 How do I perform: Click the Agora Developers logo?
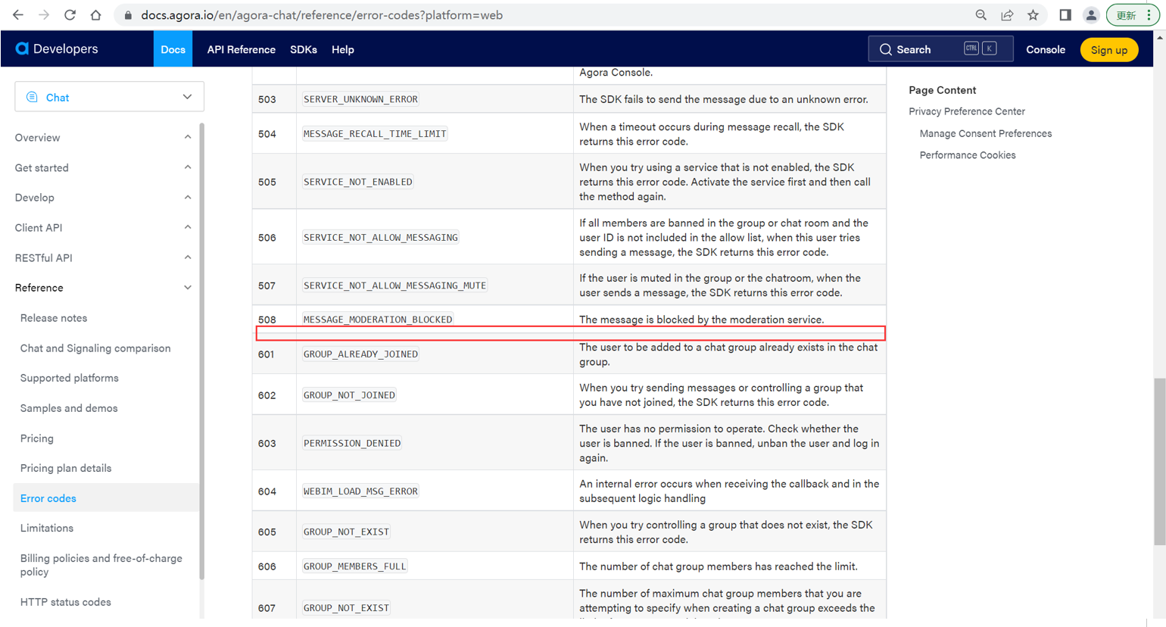[57, 48]
